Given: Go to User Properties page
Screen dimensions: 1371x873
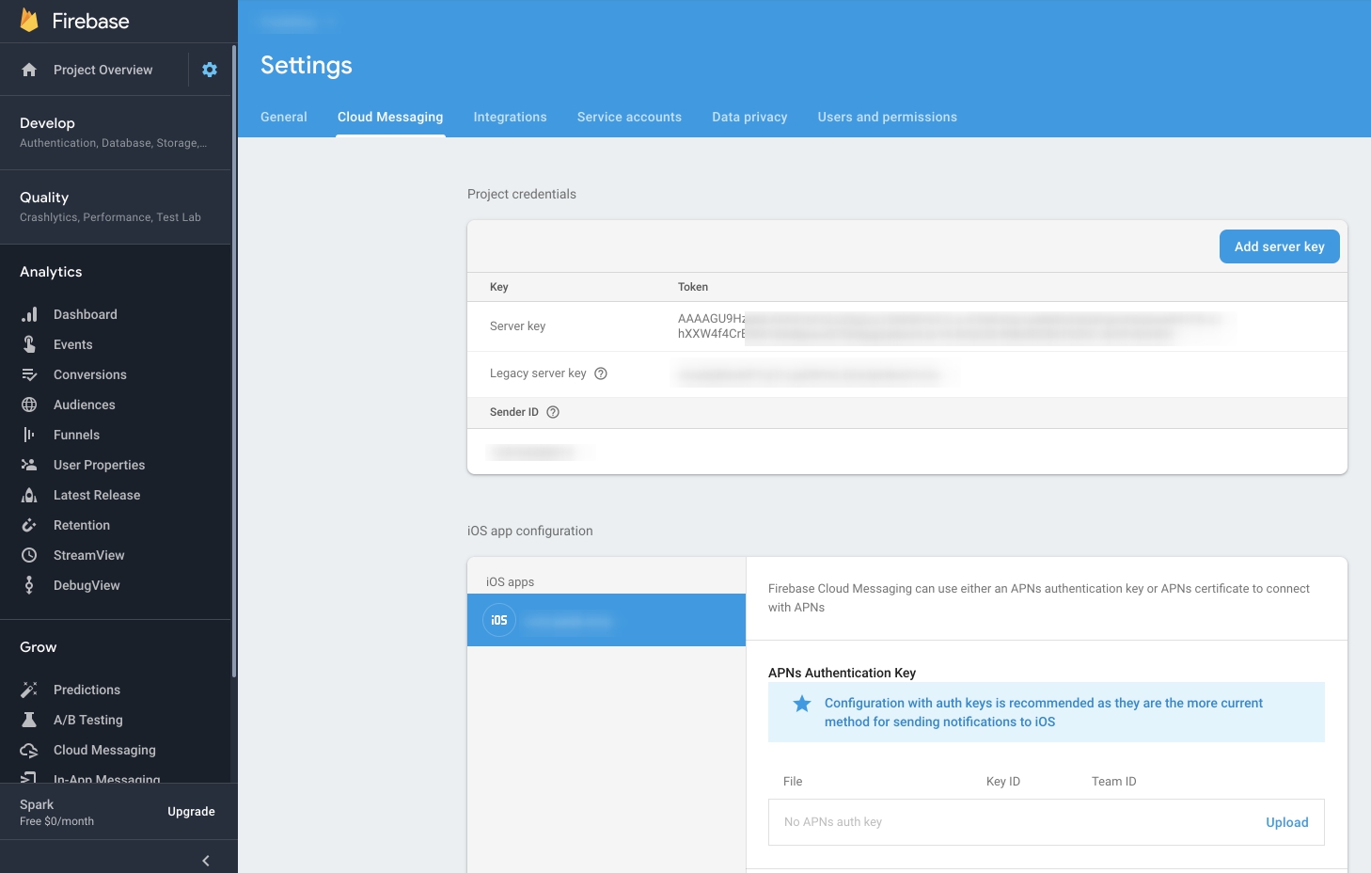Looking at the screenshot, I should tap(100, 465).
